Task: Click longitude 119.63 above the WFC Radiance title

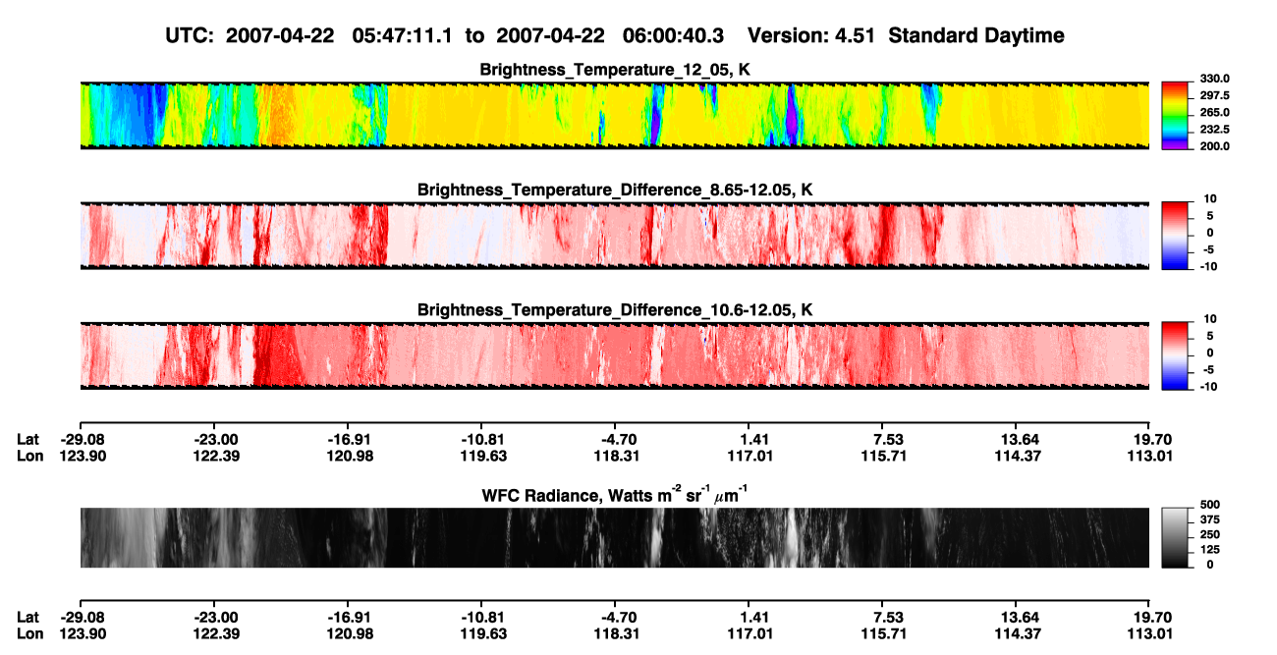Action: pos(482,456)
